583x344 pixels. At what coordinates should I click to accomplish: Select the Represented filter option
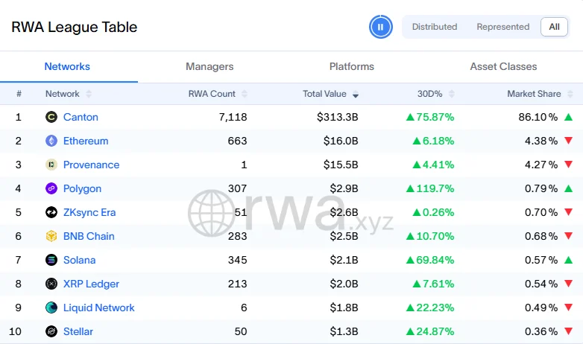point(503,27)
